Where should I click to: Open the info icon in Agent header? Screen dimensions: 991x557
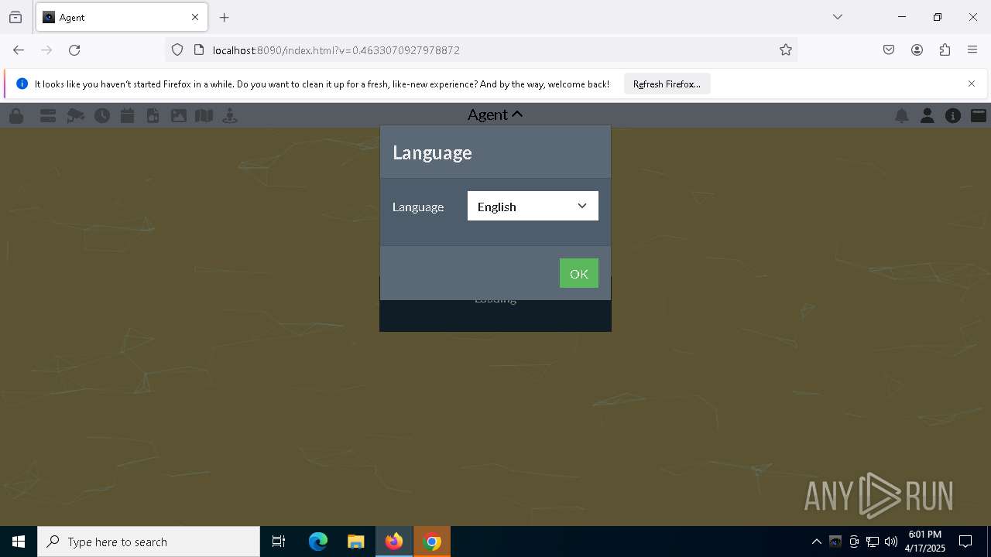tap(953, 115)
